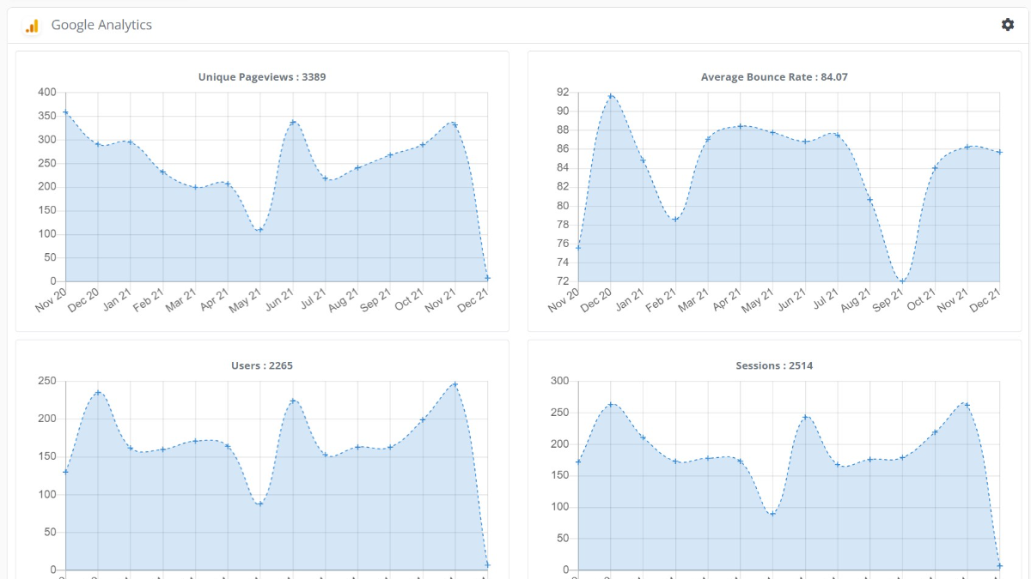The width and height of the screenshot is (1031, 579).
Task: Select the Nov 21 point in Unique Pageviews
Action: coord(454,125)
